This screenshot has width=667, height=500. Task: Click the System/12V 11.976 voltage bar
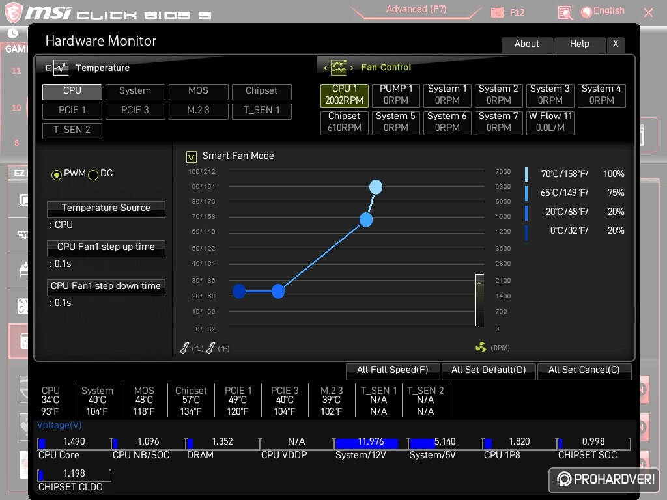point(371,443)
